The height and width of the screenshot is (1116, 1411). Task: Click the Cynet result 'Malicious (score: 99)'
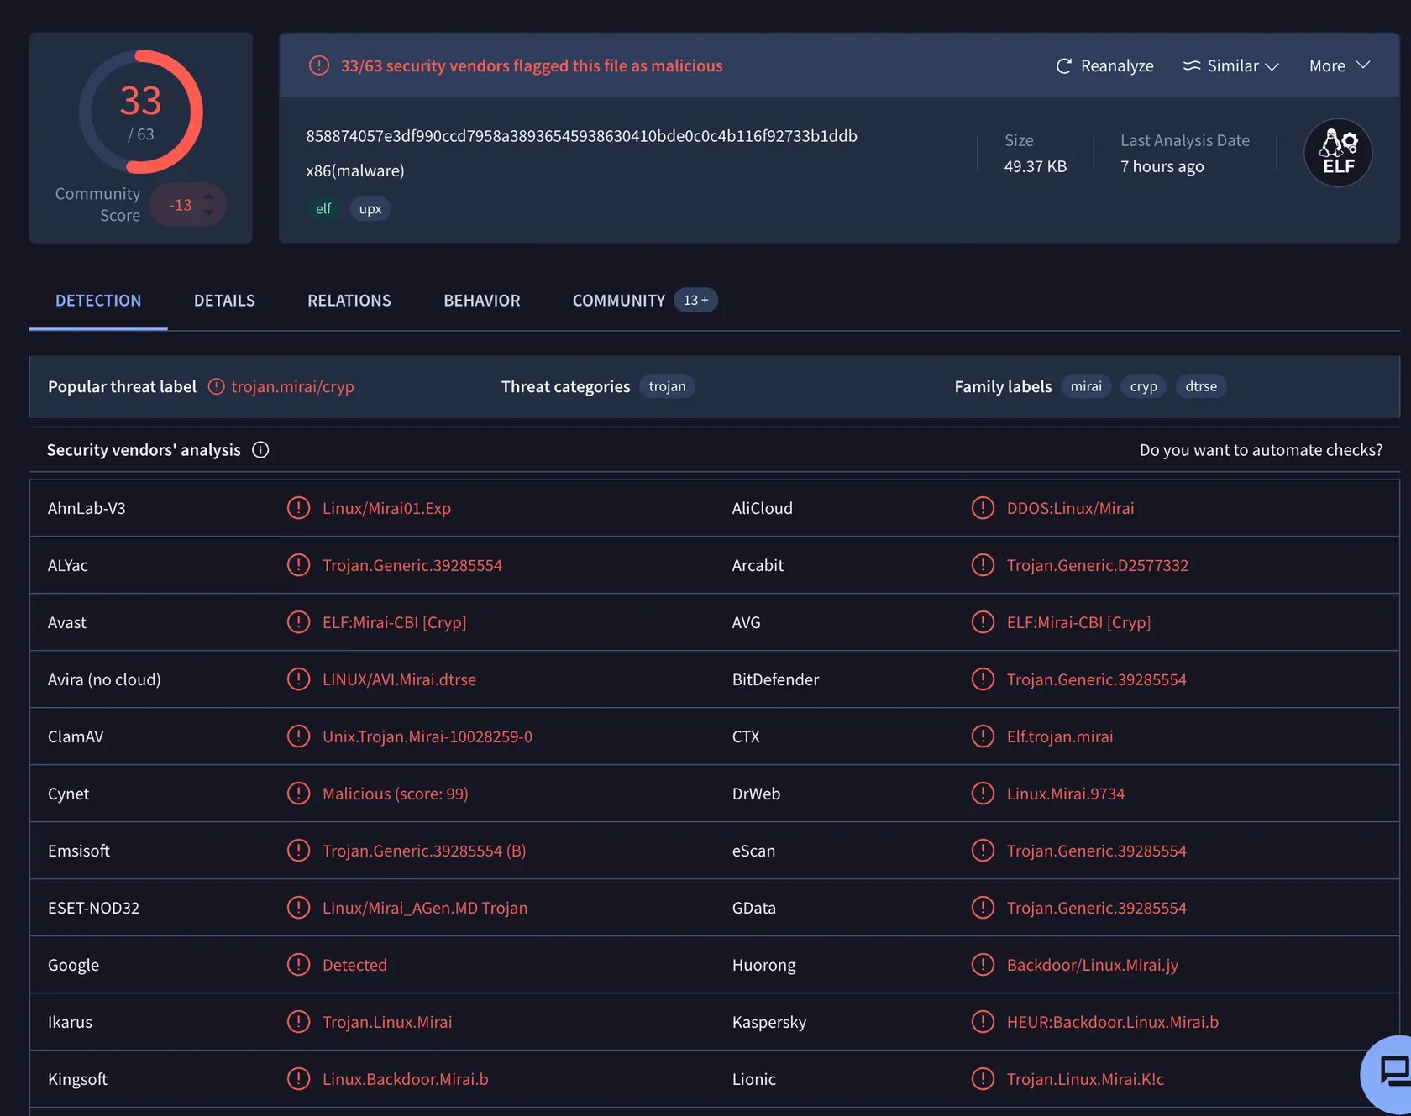pyautogui.click(x=396, y=794)
